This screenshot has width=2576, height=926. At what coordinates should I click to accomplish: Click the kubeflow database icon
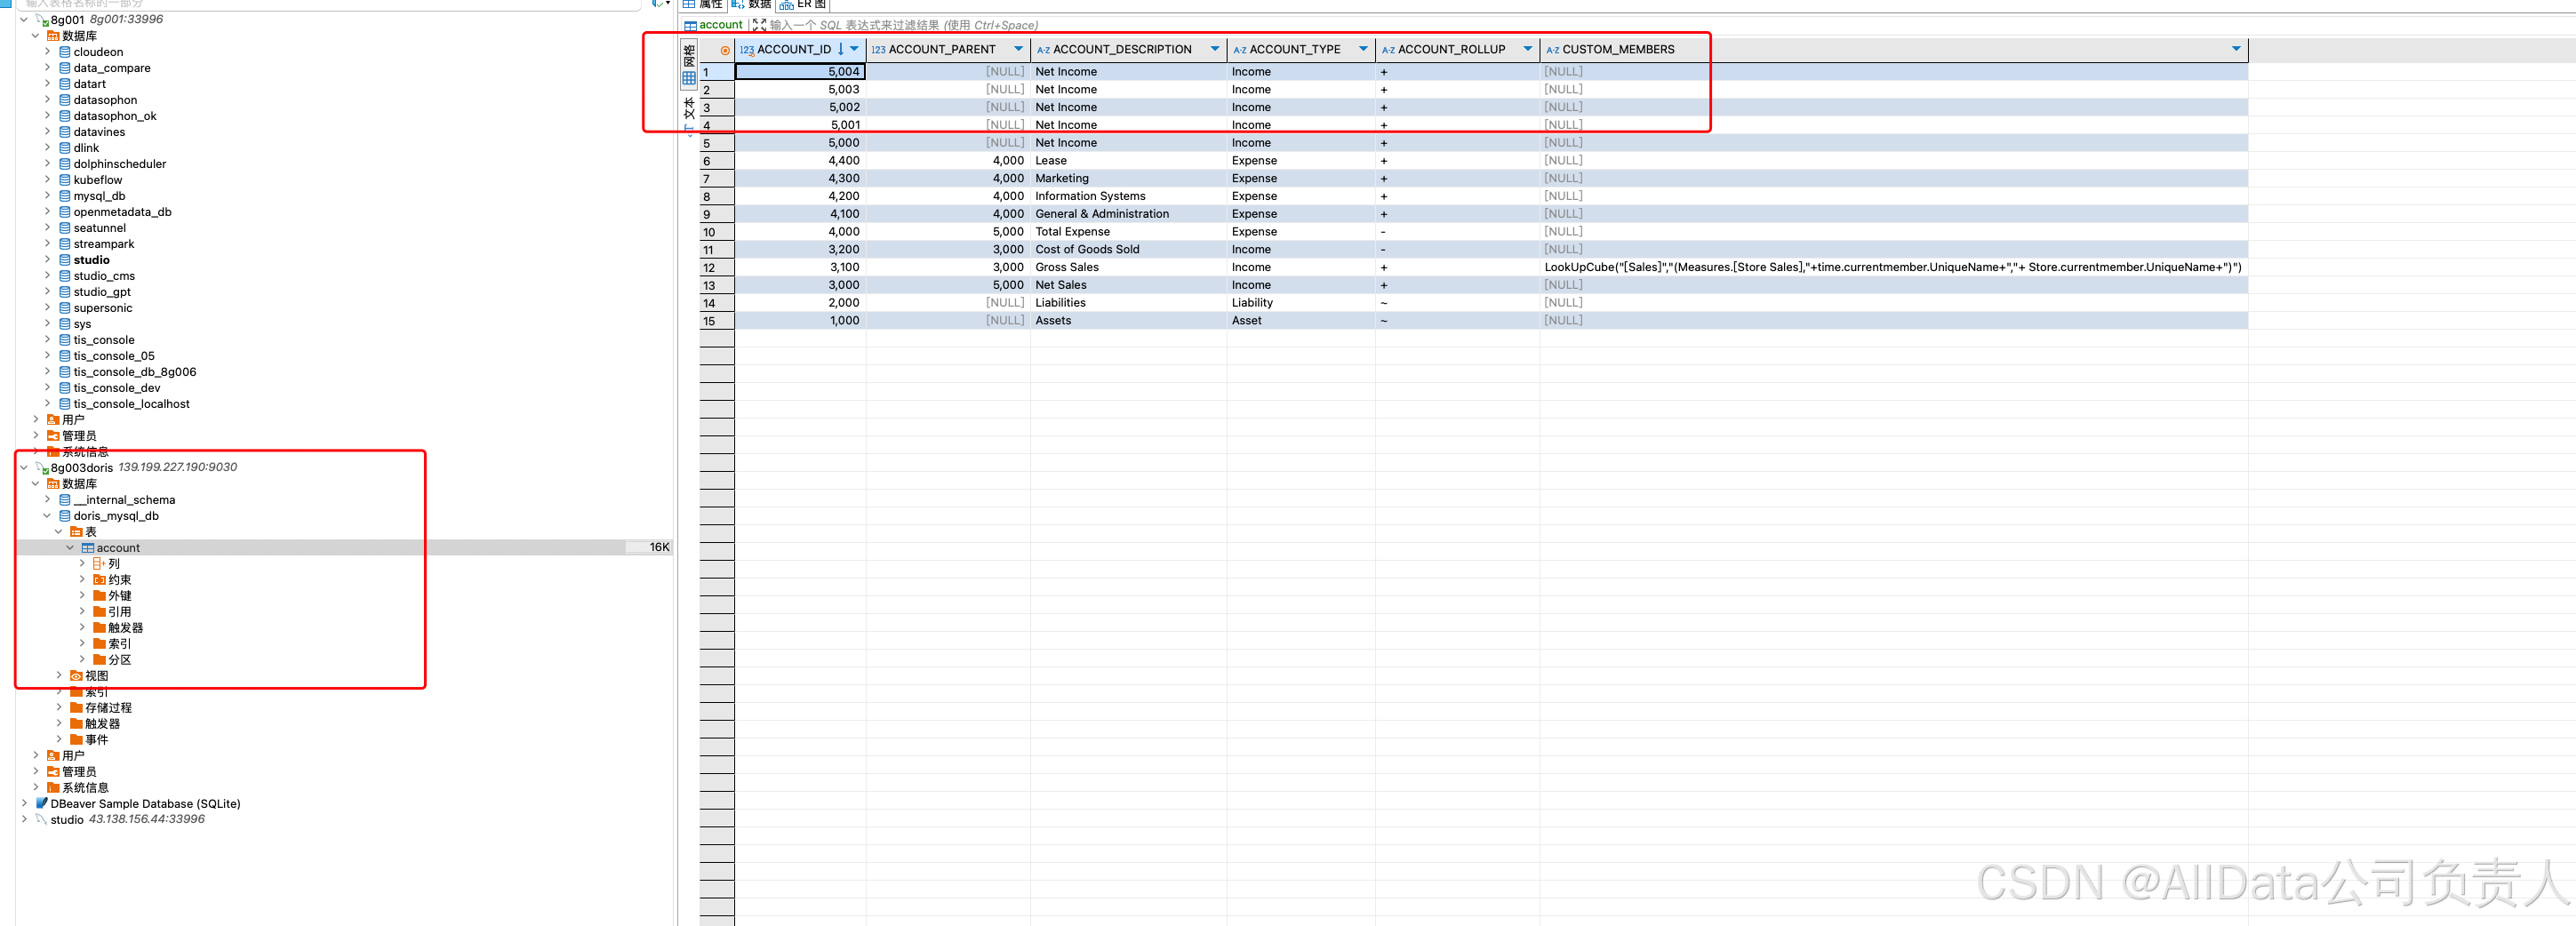(65, 180)
